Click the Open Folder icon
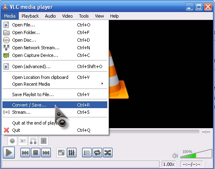The height and width of the screenshot is (169, 215). pyautogui.click(x=6, y=32)
